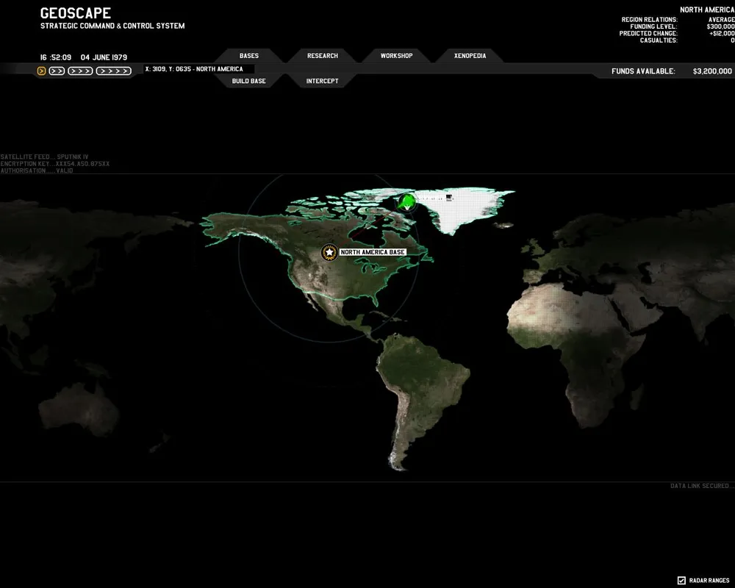735x588 pixels.
Task: Open the Workshop tab
Action: pyautogui.click(x=396, y=56)
